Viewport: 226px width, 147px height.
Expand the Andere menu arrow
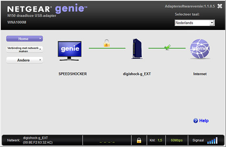(x=40, y=60)
